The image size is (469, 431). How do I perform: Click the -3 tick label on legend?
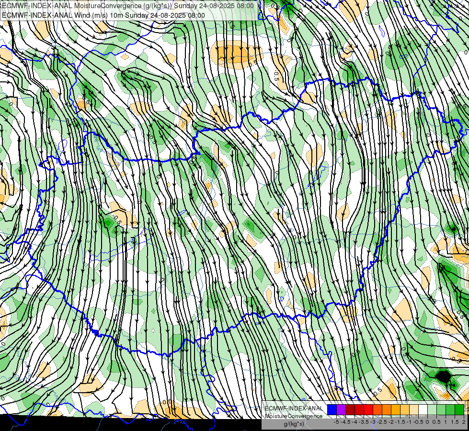[x=373, y=422]
